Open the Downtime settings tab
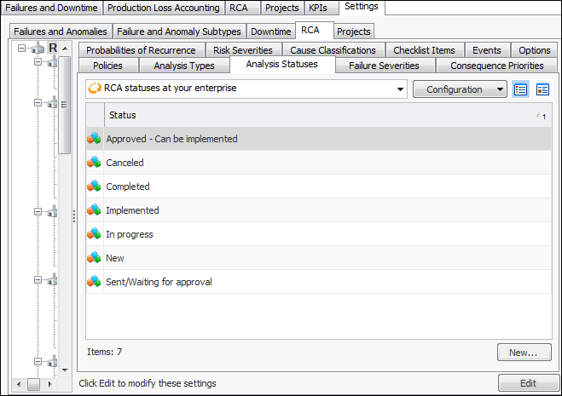Screen dimensions: 562x396 point(271,32)
